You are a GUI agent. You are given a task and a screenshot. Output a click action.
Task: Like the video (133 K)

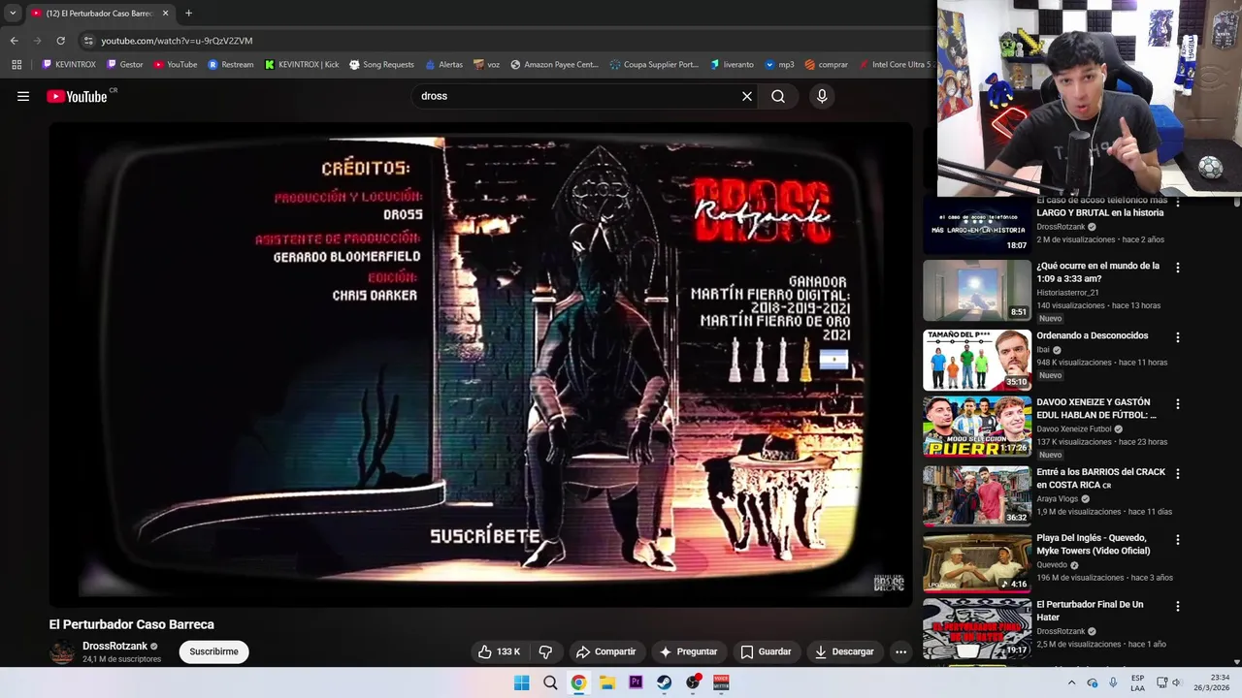coord(499,651)
